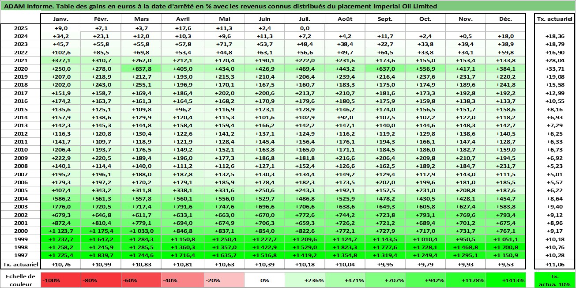Click the '+793,4' cell for Déc. 2002
This screenshot has width=576, height=288.
[505, 215]
